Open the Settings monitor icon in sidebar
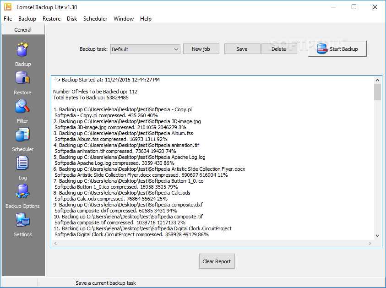 [x=22, y=220]
